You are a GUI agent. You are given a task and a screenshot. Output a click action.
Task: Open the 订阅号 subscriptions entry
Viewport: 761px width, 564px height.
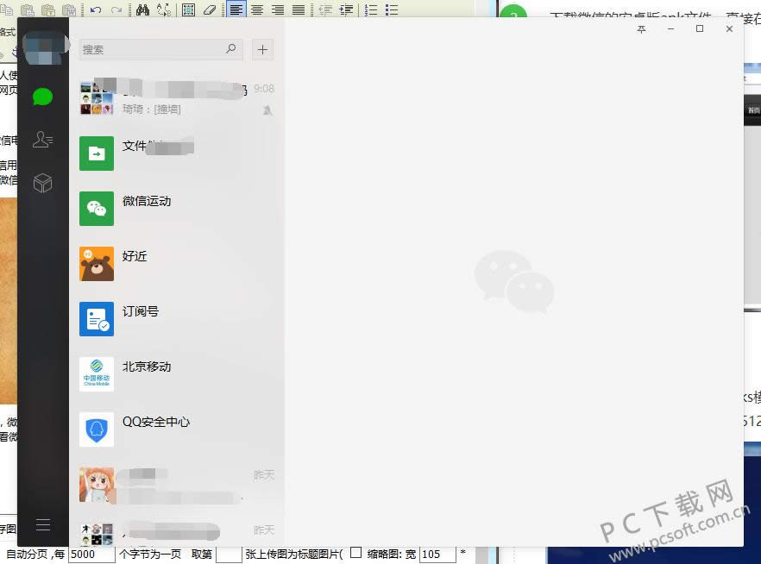[177, 318]
